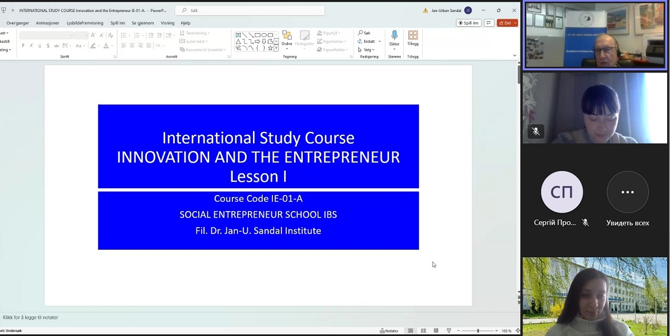670x336 pixels.
Task: Open the Lysbildefremvisning tab
Action: 85,23
